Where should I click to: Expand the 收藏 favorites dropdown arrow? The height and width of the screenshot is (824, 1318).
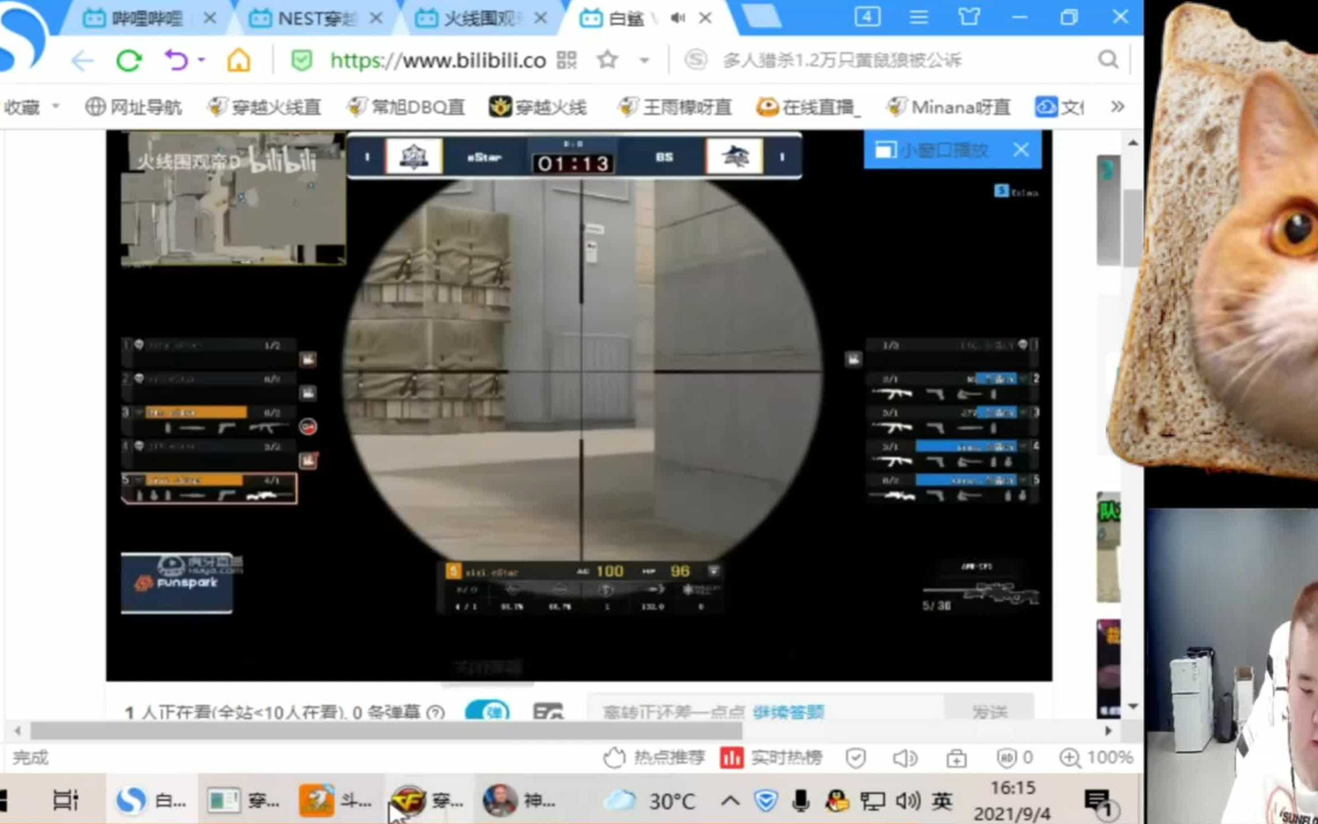pos(56,106)
